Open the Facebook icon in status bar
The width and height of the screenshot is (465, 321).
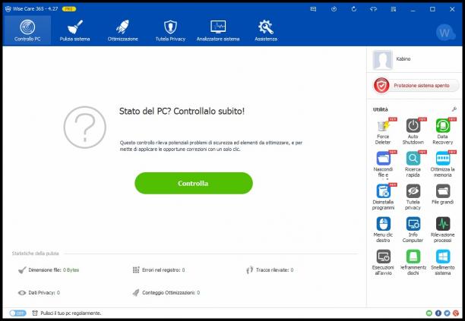(438, 313)
